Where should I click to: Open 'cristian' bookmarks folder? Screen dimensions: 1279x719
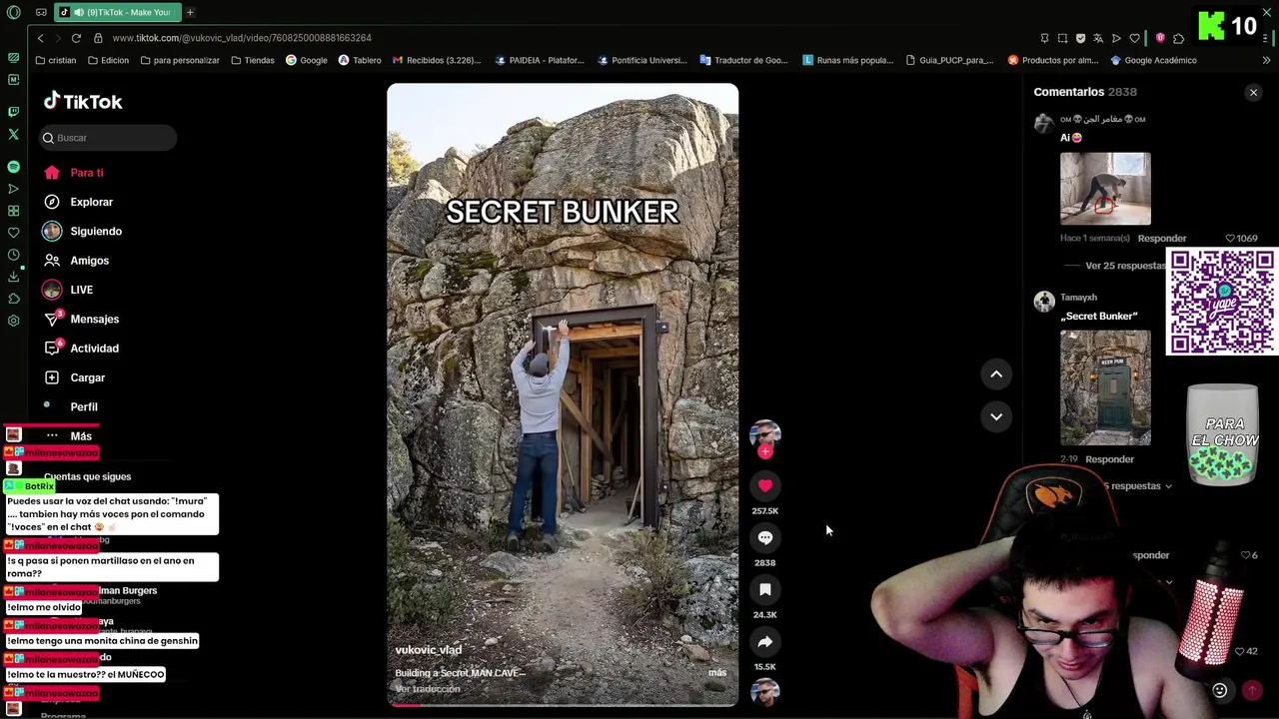point(55,60)
